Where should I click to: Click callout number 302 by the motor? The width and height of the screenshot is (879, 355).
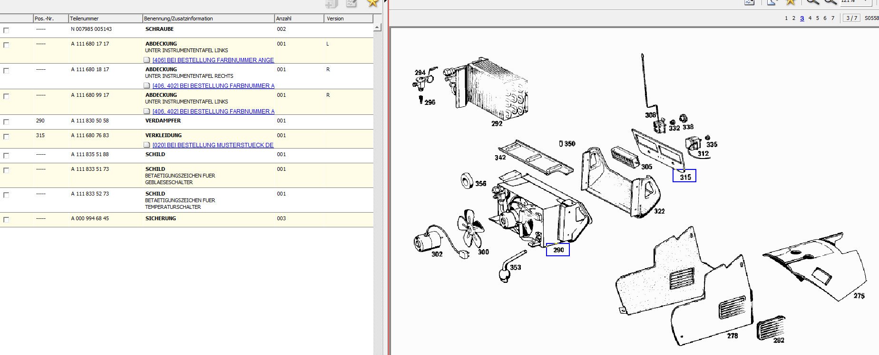(x=437, y=254)
